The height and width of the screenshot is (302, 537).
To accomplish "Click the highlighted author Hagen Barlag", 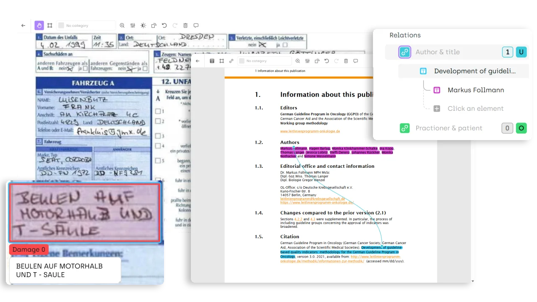I will (319, 148).
